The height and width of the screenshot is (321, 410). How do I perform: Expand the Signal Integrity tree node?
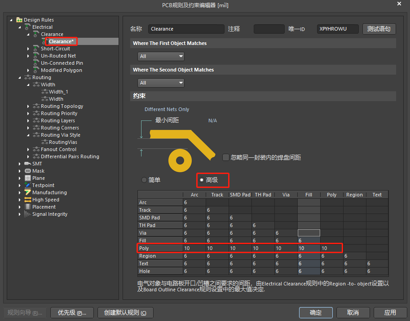coord(20,214)
